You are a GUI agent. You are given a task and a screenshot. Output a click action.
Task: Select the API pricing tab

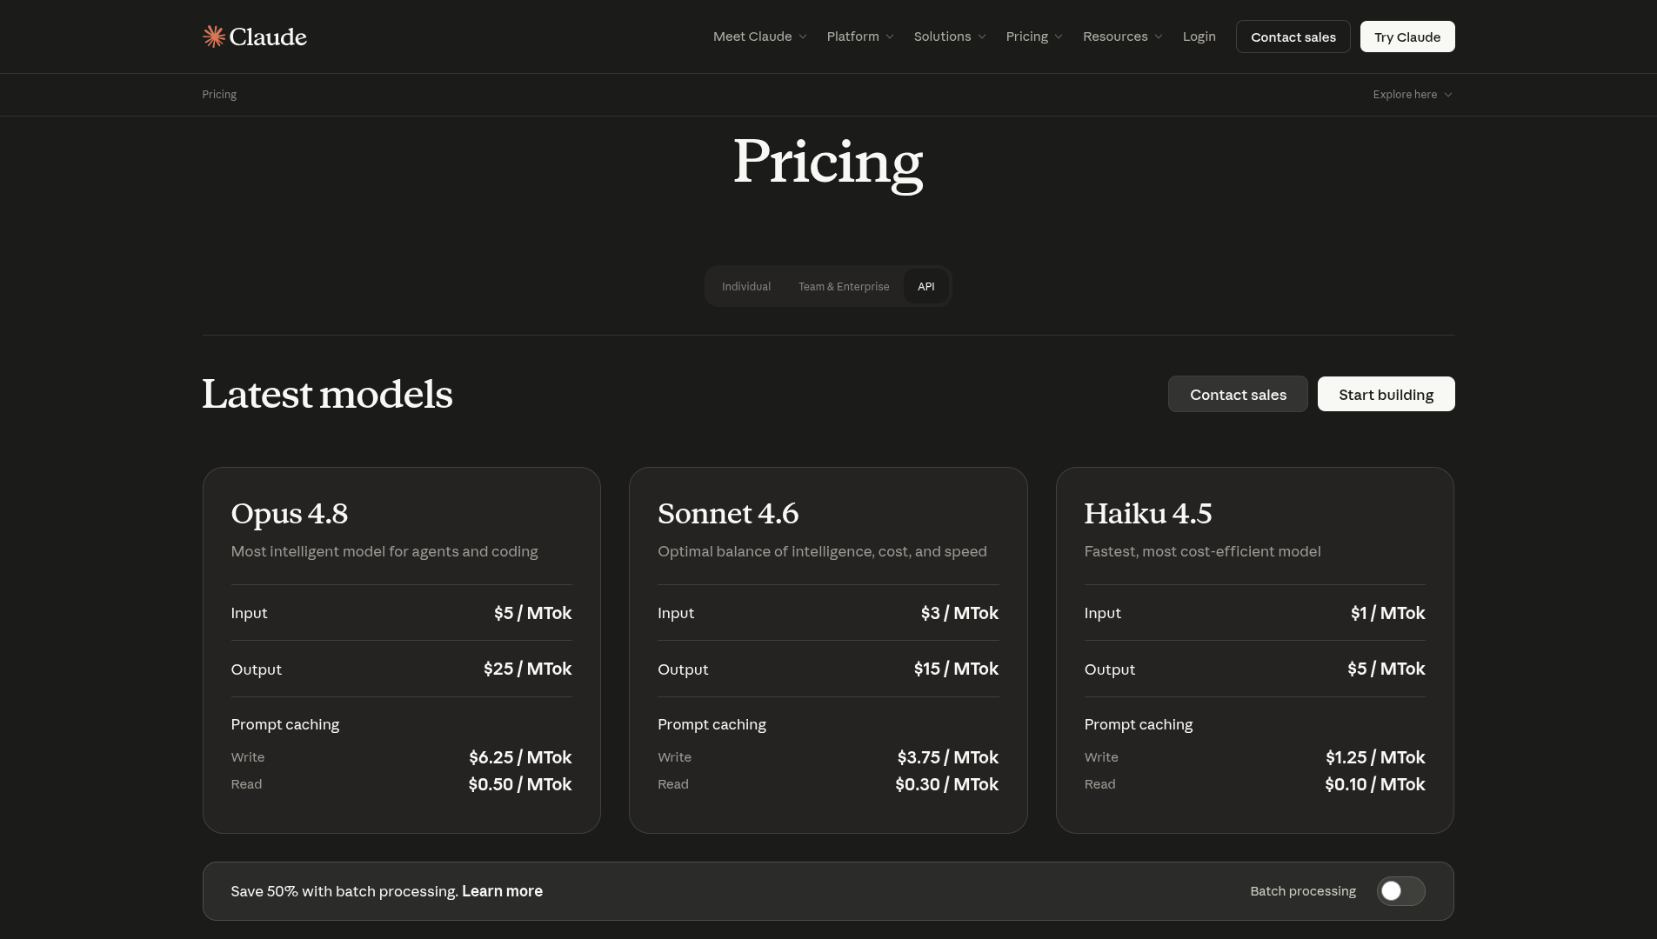(926, 287)
